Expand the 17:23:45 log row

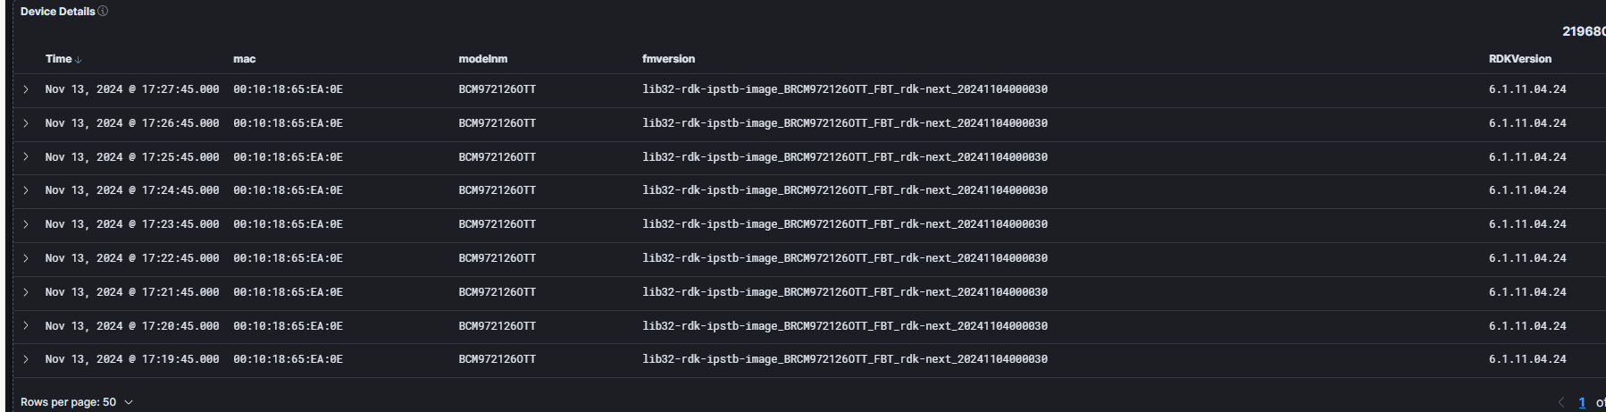click(26, 224)
